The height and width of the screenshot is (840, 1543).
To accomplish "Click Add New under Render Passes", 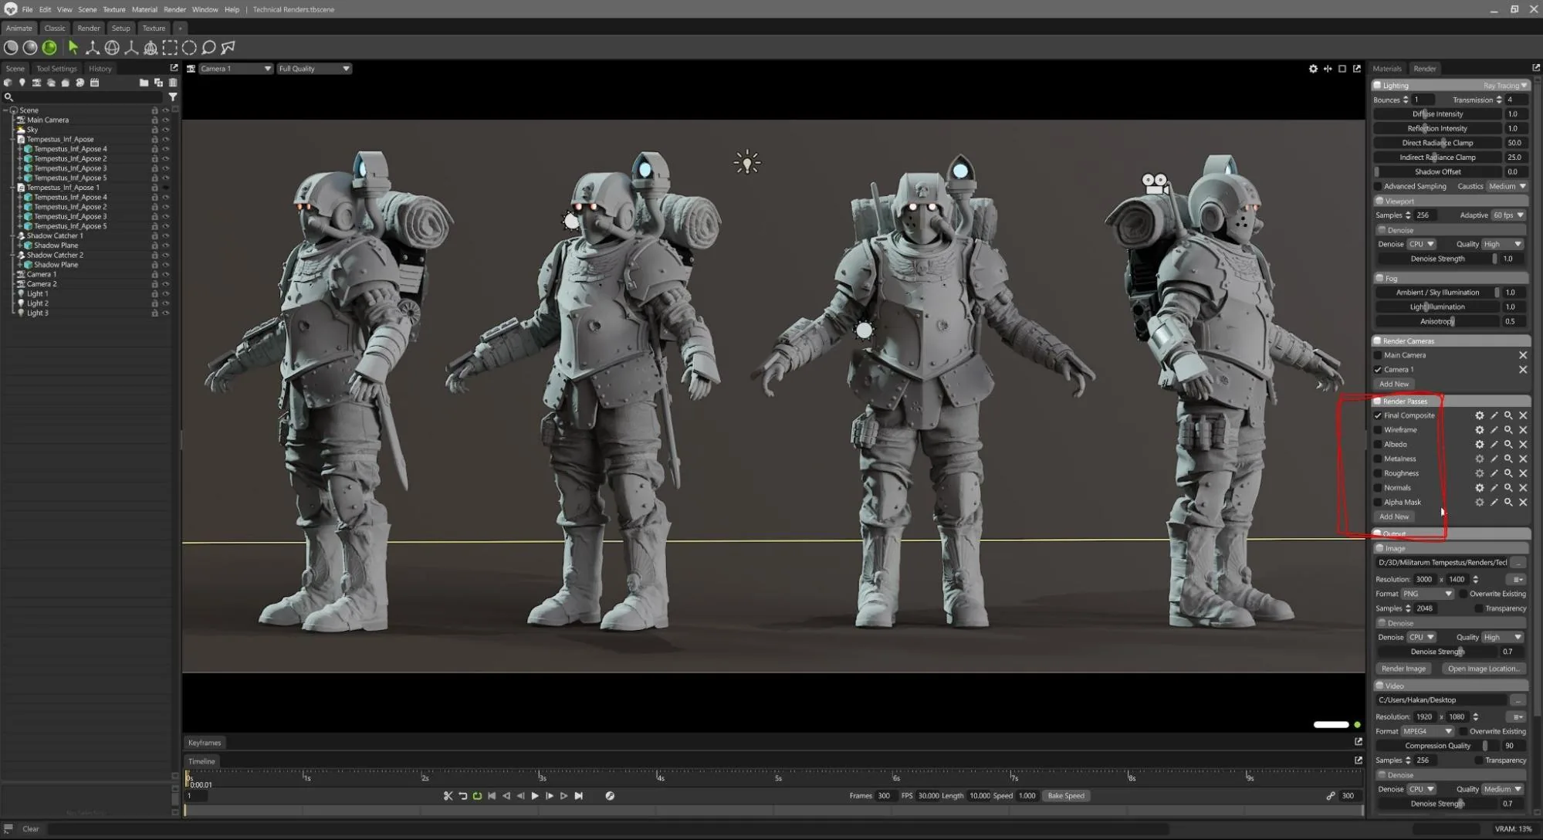I will point(1394,517).
